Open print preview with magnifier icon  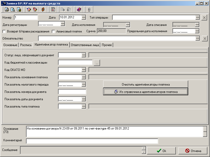[x=13, y=10]
